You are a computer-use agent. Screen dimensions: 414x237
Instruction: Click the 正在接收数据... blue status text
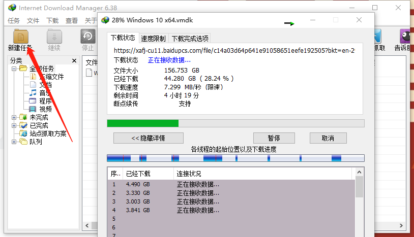tap(169, 60)
